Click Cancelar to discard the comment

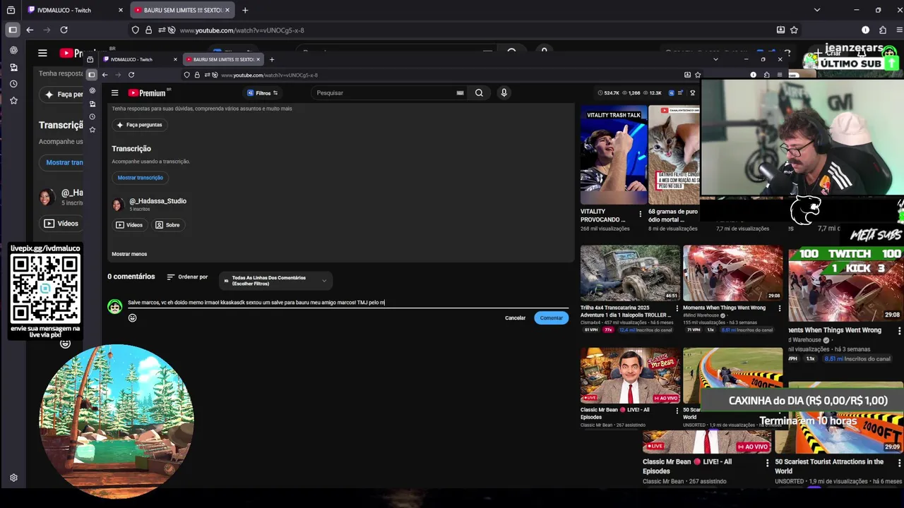point(515,318)
